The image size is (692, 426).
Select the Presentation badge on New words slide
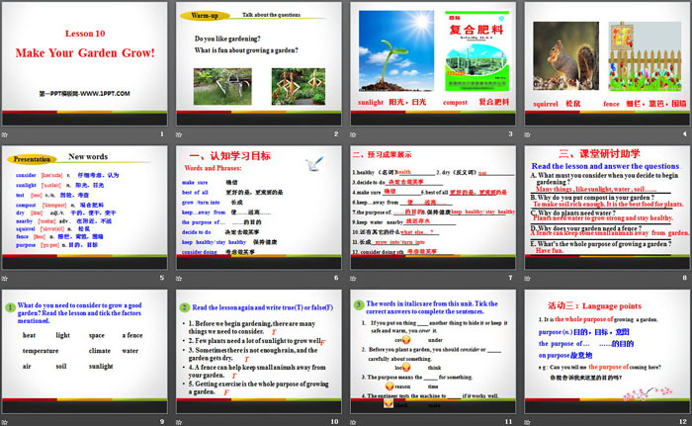point(33,156)
